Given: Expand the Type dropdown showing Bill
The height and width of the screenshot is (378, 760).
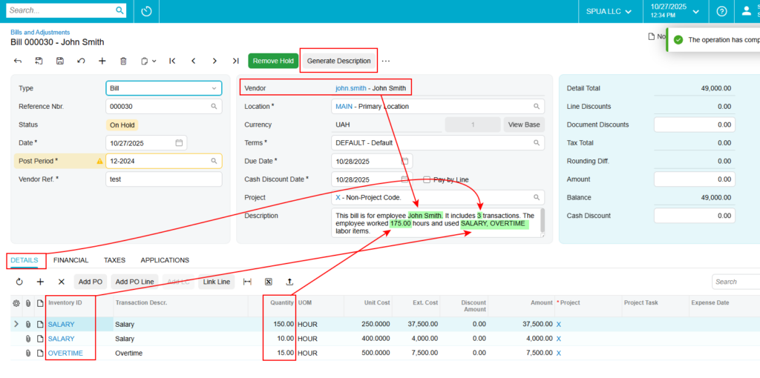Looking at the screenshot, I should 214,88.
